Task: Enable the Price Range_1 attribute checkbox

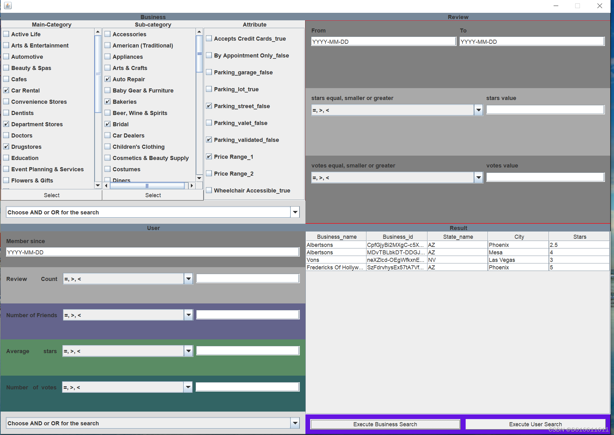Action: [209, 157]
